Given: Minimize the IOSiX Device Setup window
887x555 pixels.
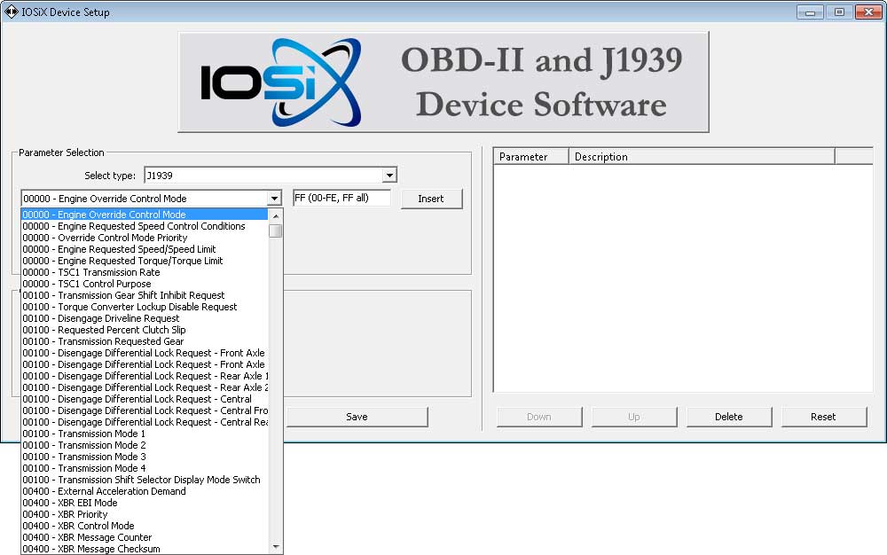Looking at the screenshot, I should (810, 12).
